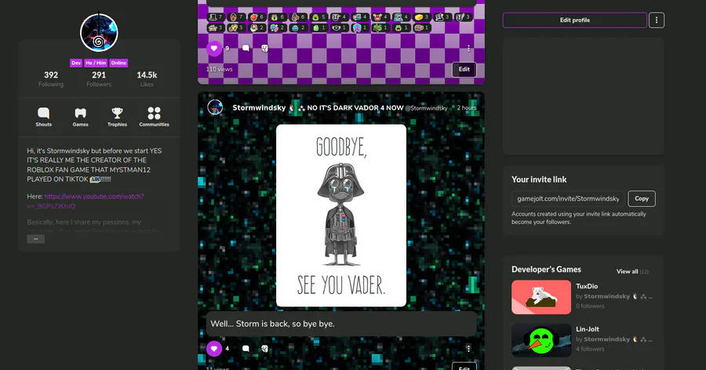The image size is (706, 370).
Task: Click the Edit profile button
Action: (x=574, y=20)
